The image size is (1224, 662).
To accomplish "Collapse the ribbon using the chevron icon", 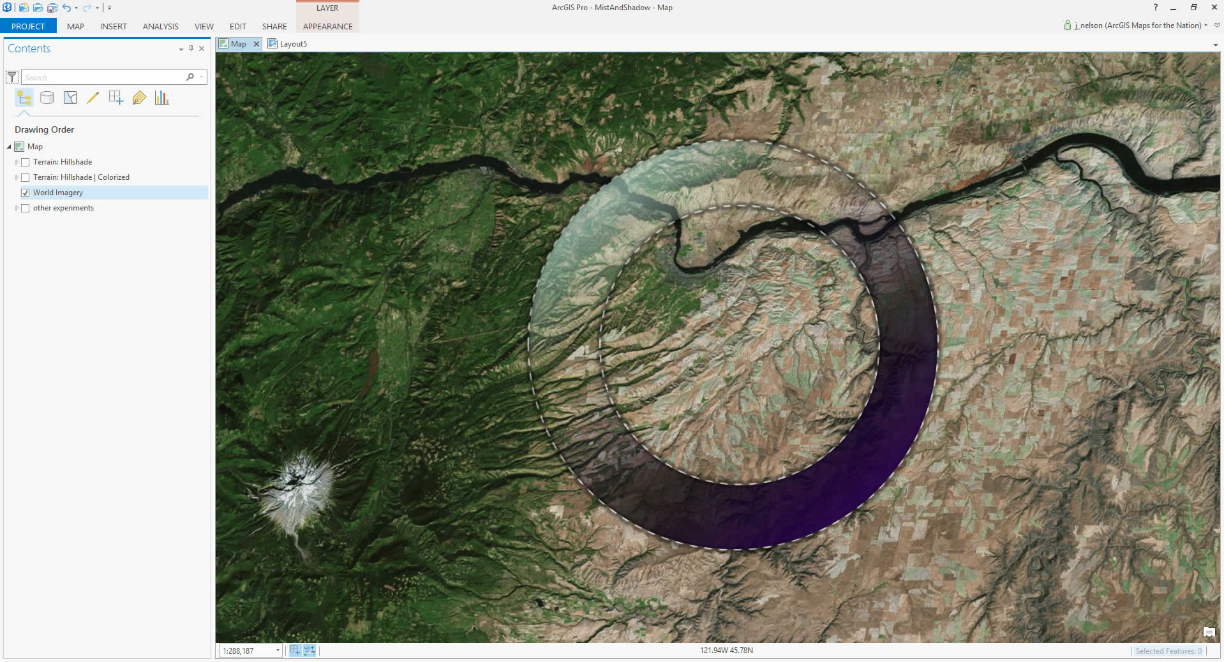I will tap(1217, 26).
